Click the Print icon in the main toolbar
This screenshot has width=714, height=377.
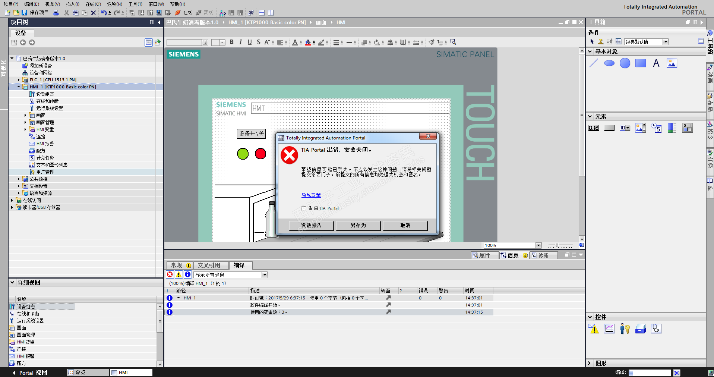coord(56,13)
